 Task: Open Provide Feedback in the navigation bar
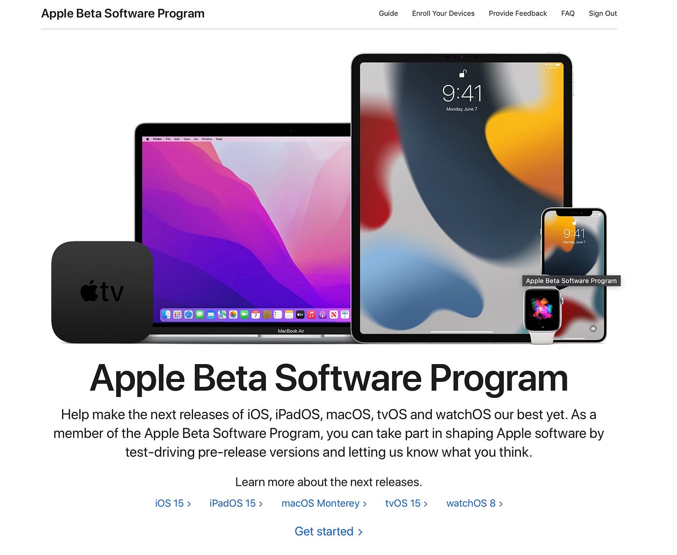(518, 14)
